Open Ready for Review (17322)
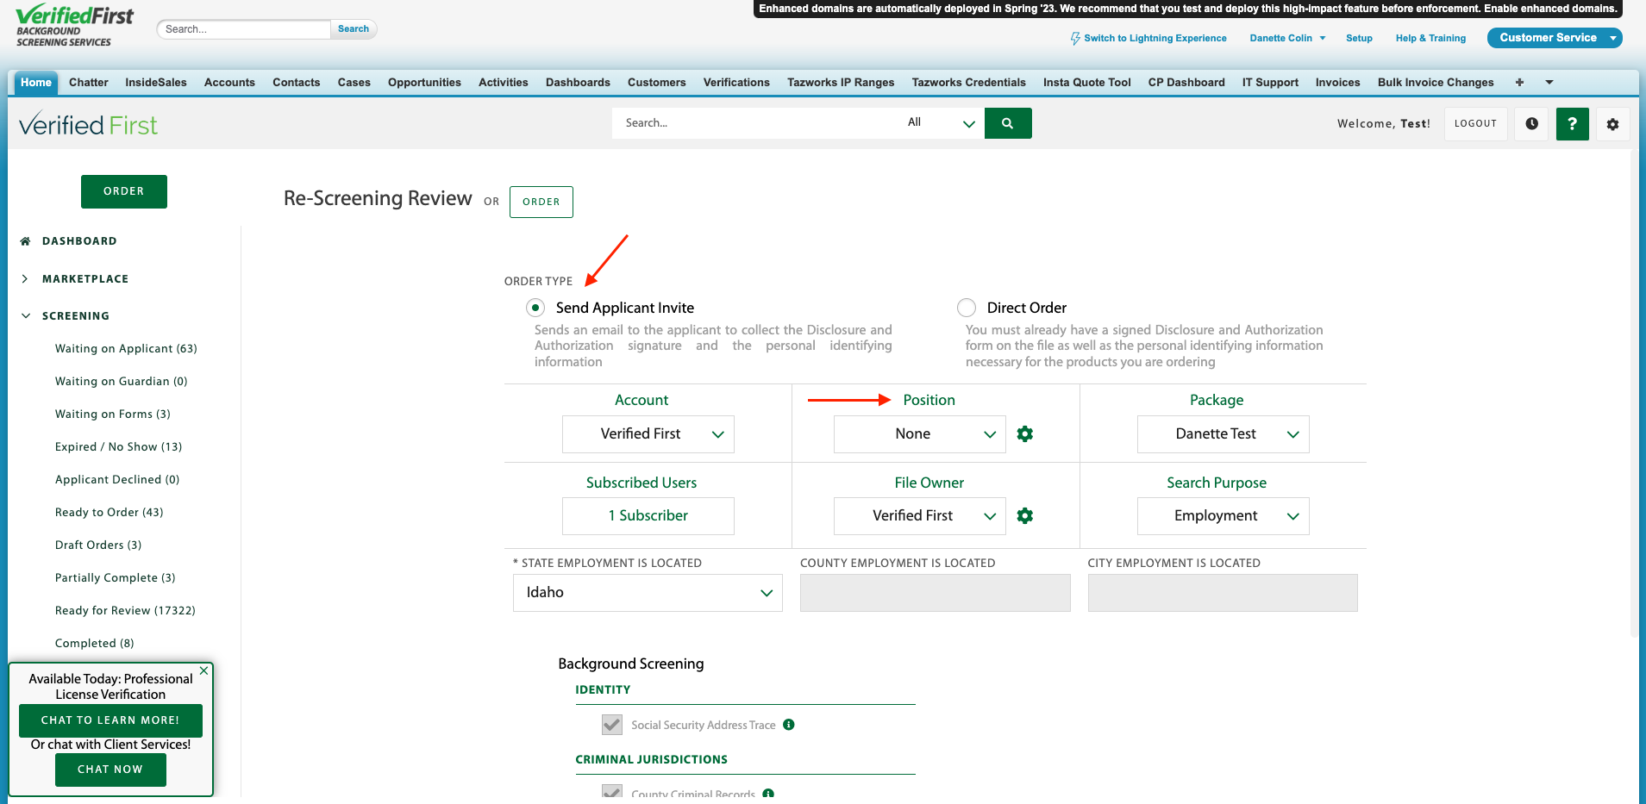Image resolution: width=1646 pixels, height=804 pixels. (125, 611)
